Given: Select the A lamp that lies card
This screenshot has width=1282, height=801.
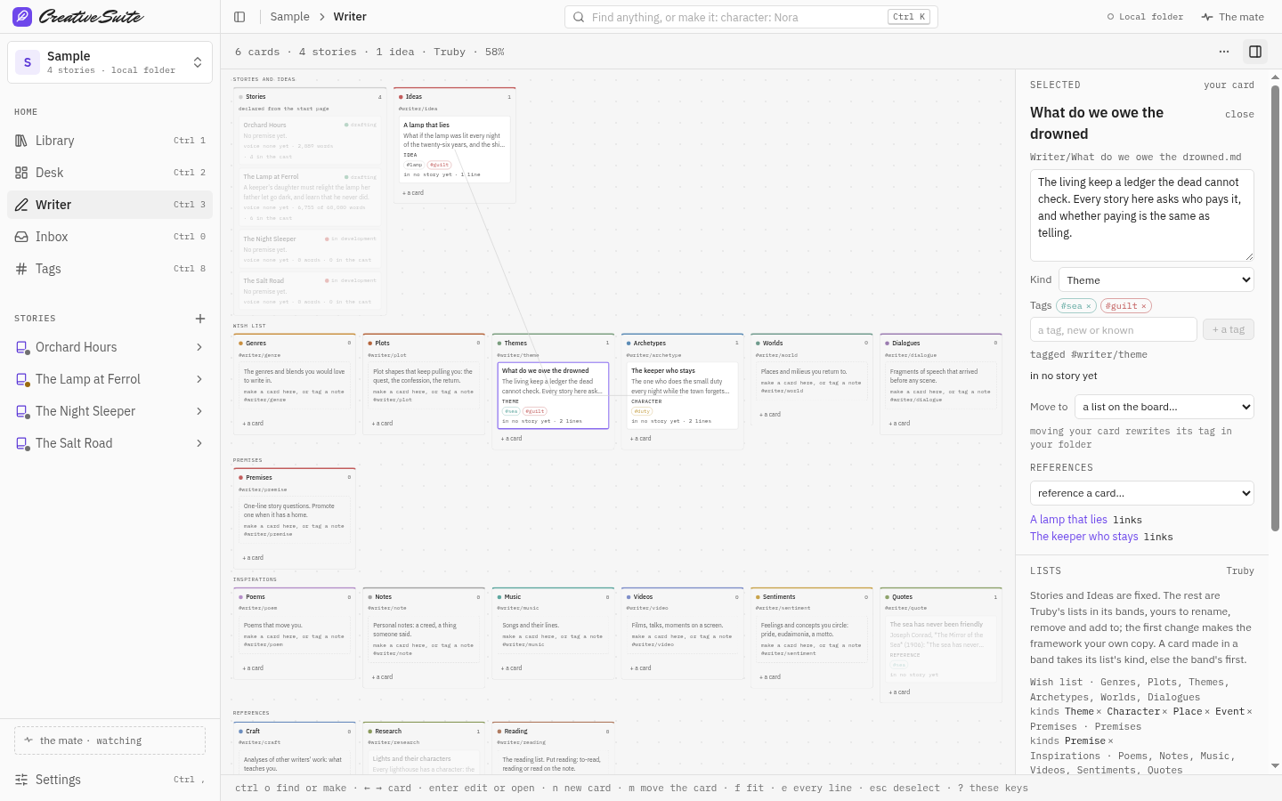Looking at the screenshot, I should [x=454, y=150].
